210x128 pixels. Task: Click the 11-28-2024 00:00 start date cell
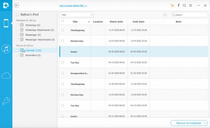coord(117,84)
